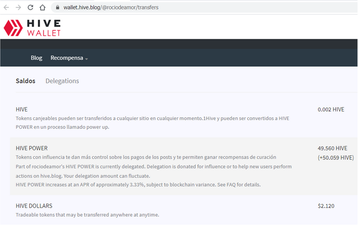Click the HIVE DOLLARS section heading
The height and width of the screenshot is (225, 358).
click(x=34, y=206)
